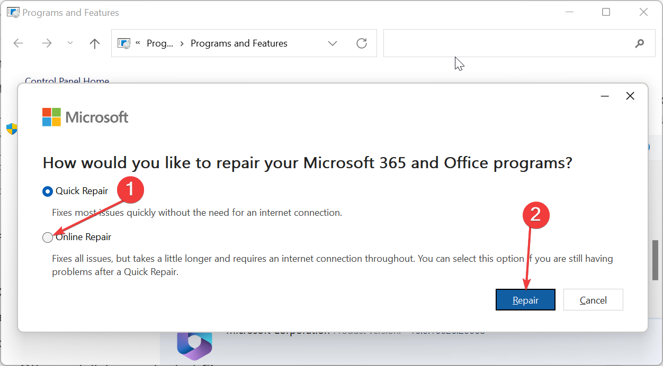Click the Cancel button in repair dialog
Screen dimensions: 663x366
[593, 300]
